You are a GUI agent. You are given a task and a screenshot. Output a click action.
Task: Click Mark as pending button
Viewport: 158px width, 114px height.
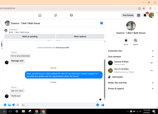click(x=30, y=36)
